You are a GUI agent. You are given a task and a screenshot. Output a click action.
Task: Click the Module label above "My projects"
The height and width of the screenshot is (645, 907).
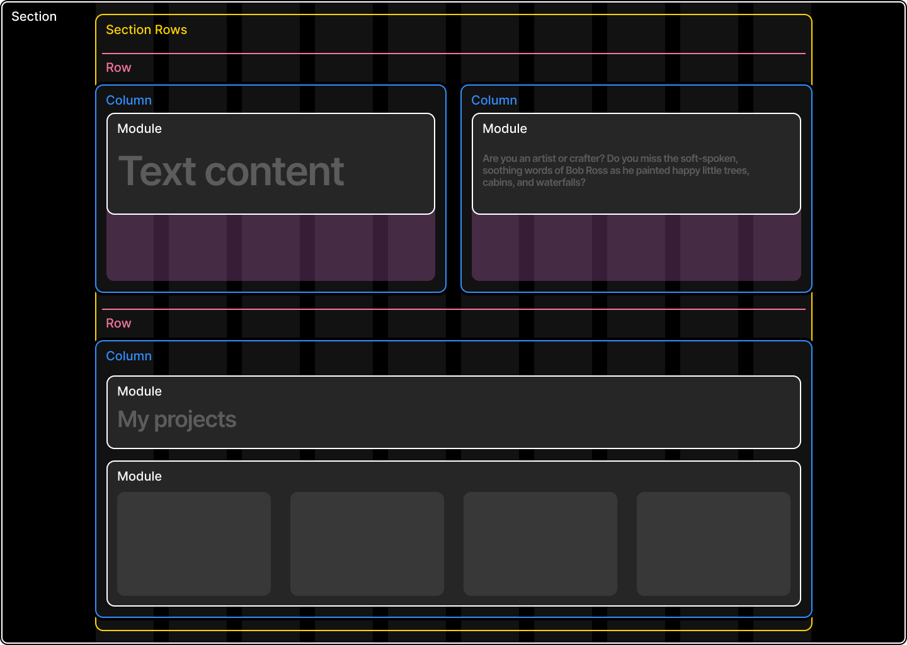[139, 391]
